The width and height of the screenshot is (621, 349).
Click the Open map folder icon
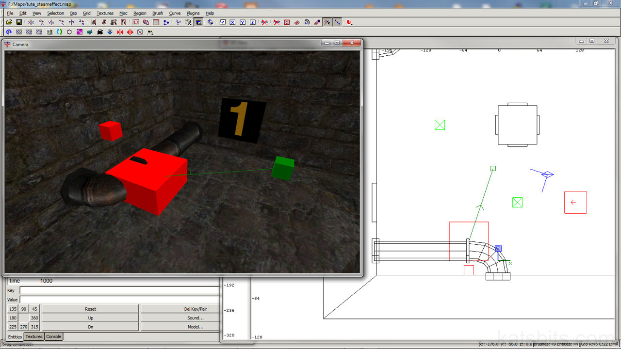coord(9,22)
